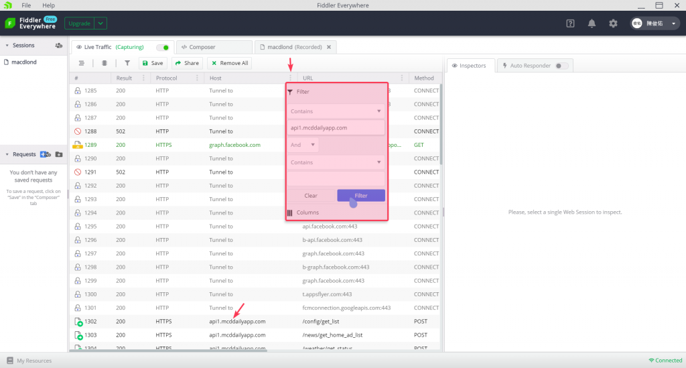Open the Host column options menu
The image size is (686, 368).
(x=290, y=78)
